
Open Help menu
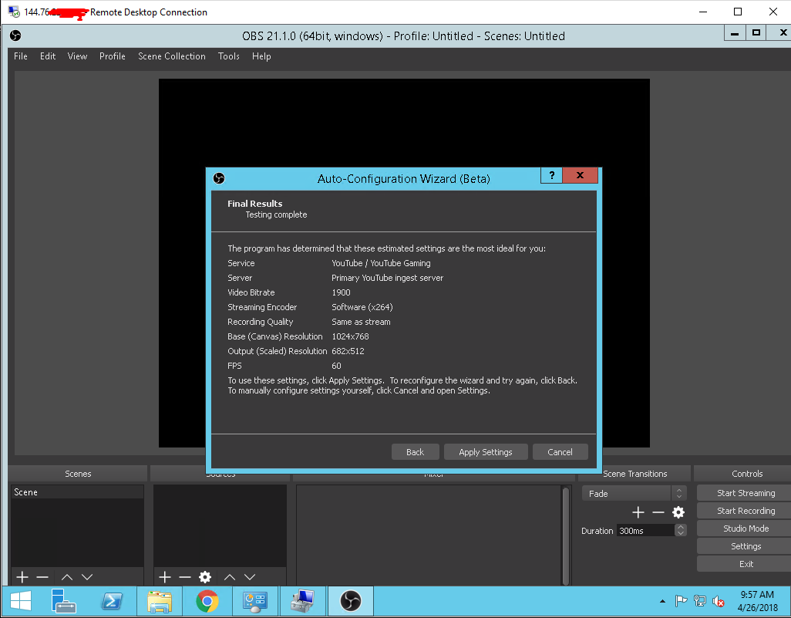pos(261,56)
